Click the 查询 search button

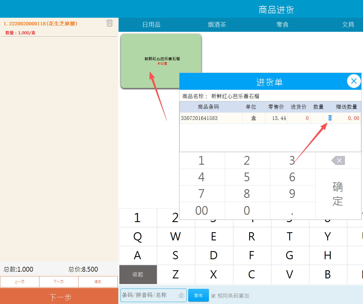[198, 295]
